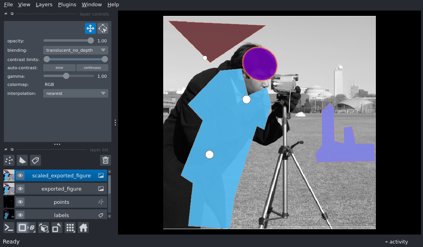Select the exported_figure layer
Screen dimensions: 423x247
click(61, 189)
